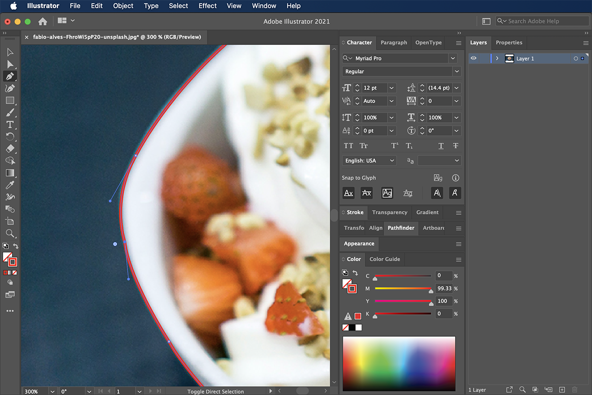592x395 pixels.
Task: Click Collect for Export icon
Action: click(509, 390)
